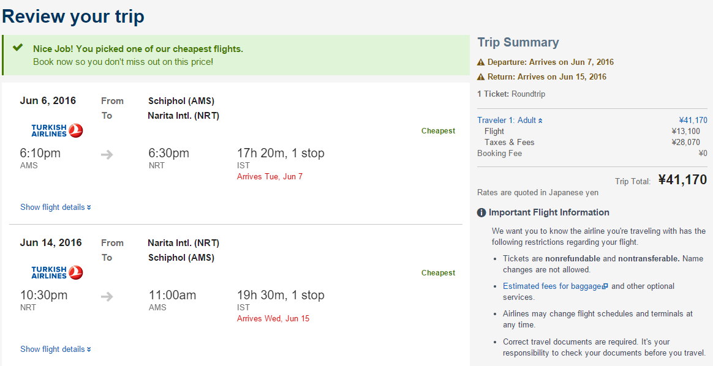Image resolution: width=713 pixels, height=366 pixels.
Task: Click the ¥41,170 traveler price link
Action: coord(693,121)
